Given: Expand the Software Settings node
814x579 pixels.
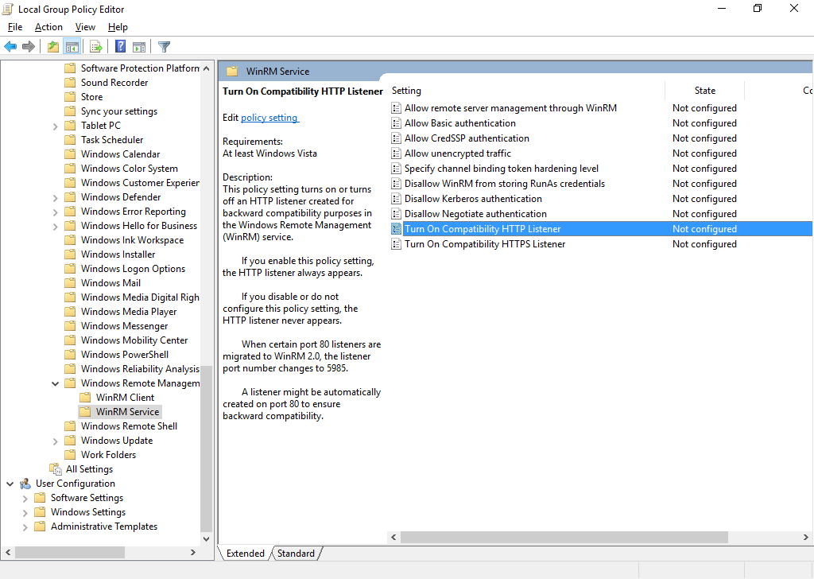Looking at the screenshot, I should coord(25,499).
